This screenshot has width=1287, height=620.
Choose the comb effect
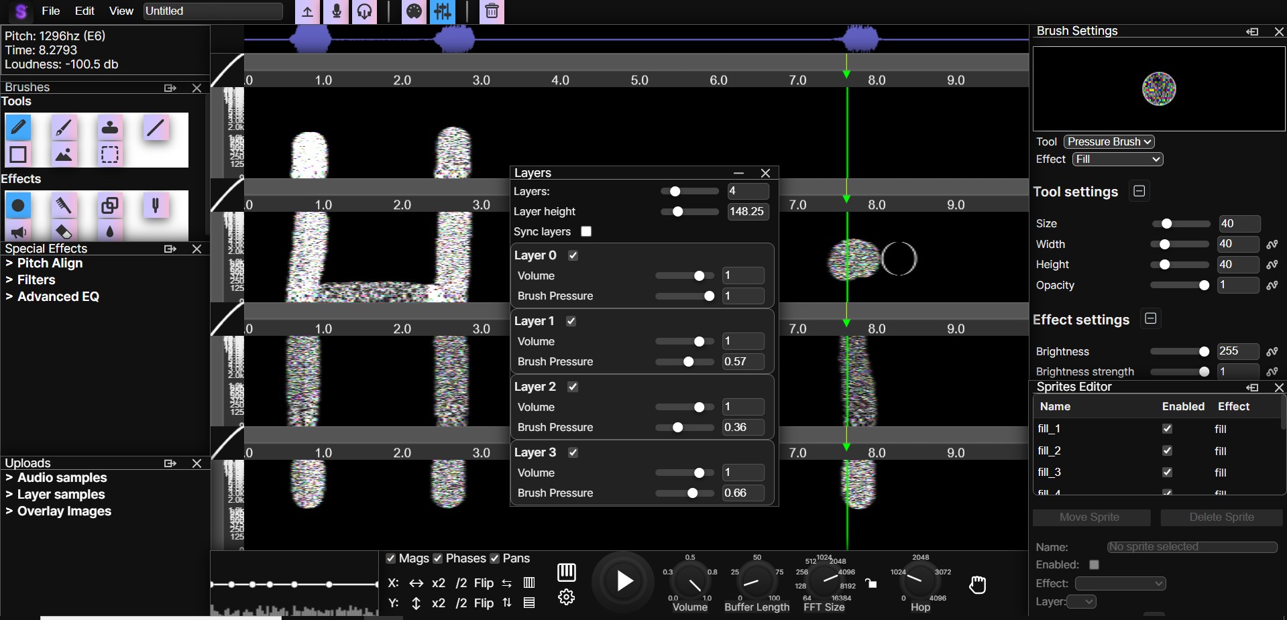tap(64, 205)
